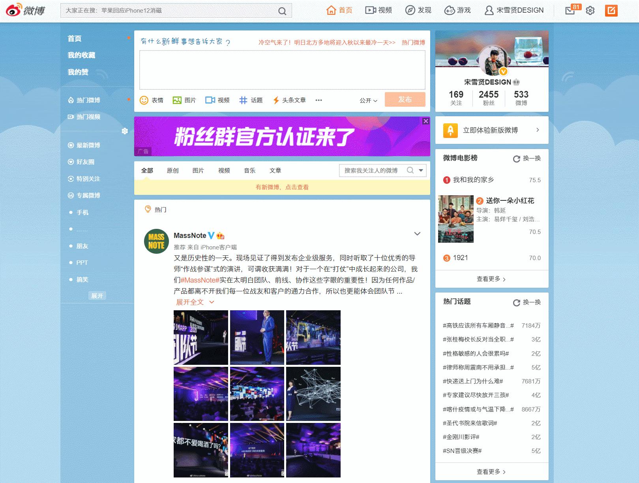Open the 公开 visibility dropdown
639x483 pixels.
[367, 100]
